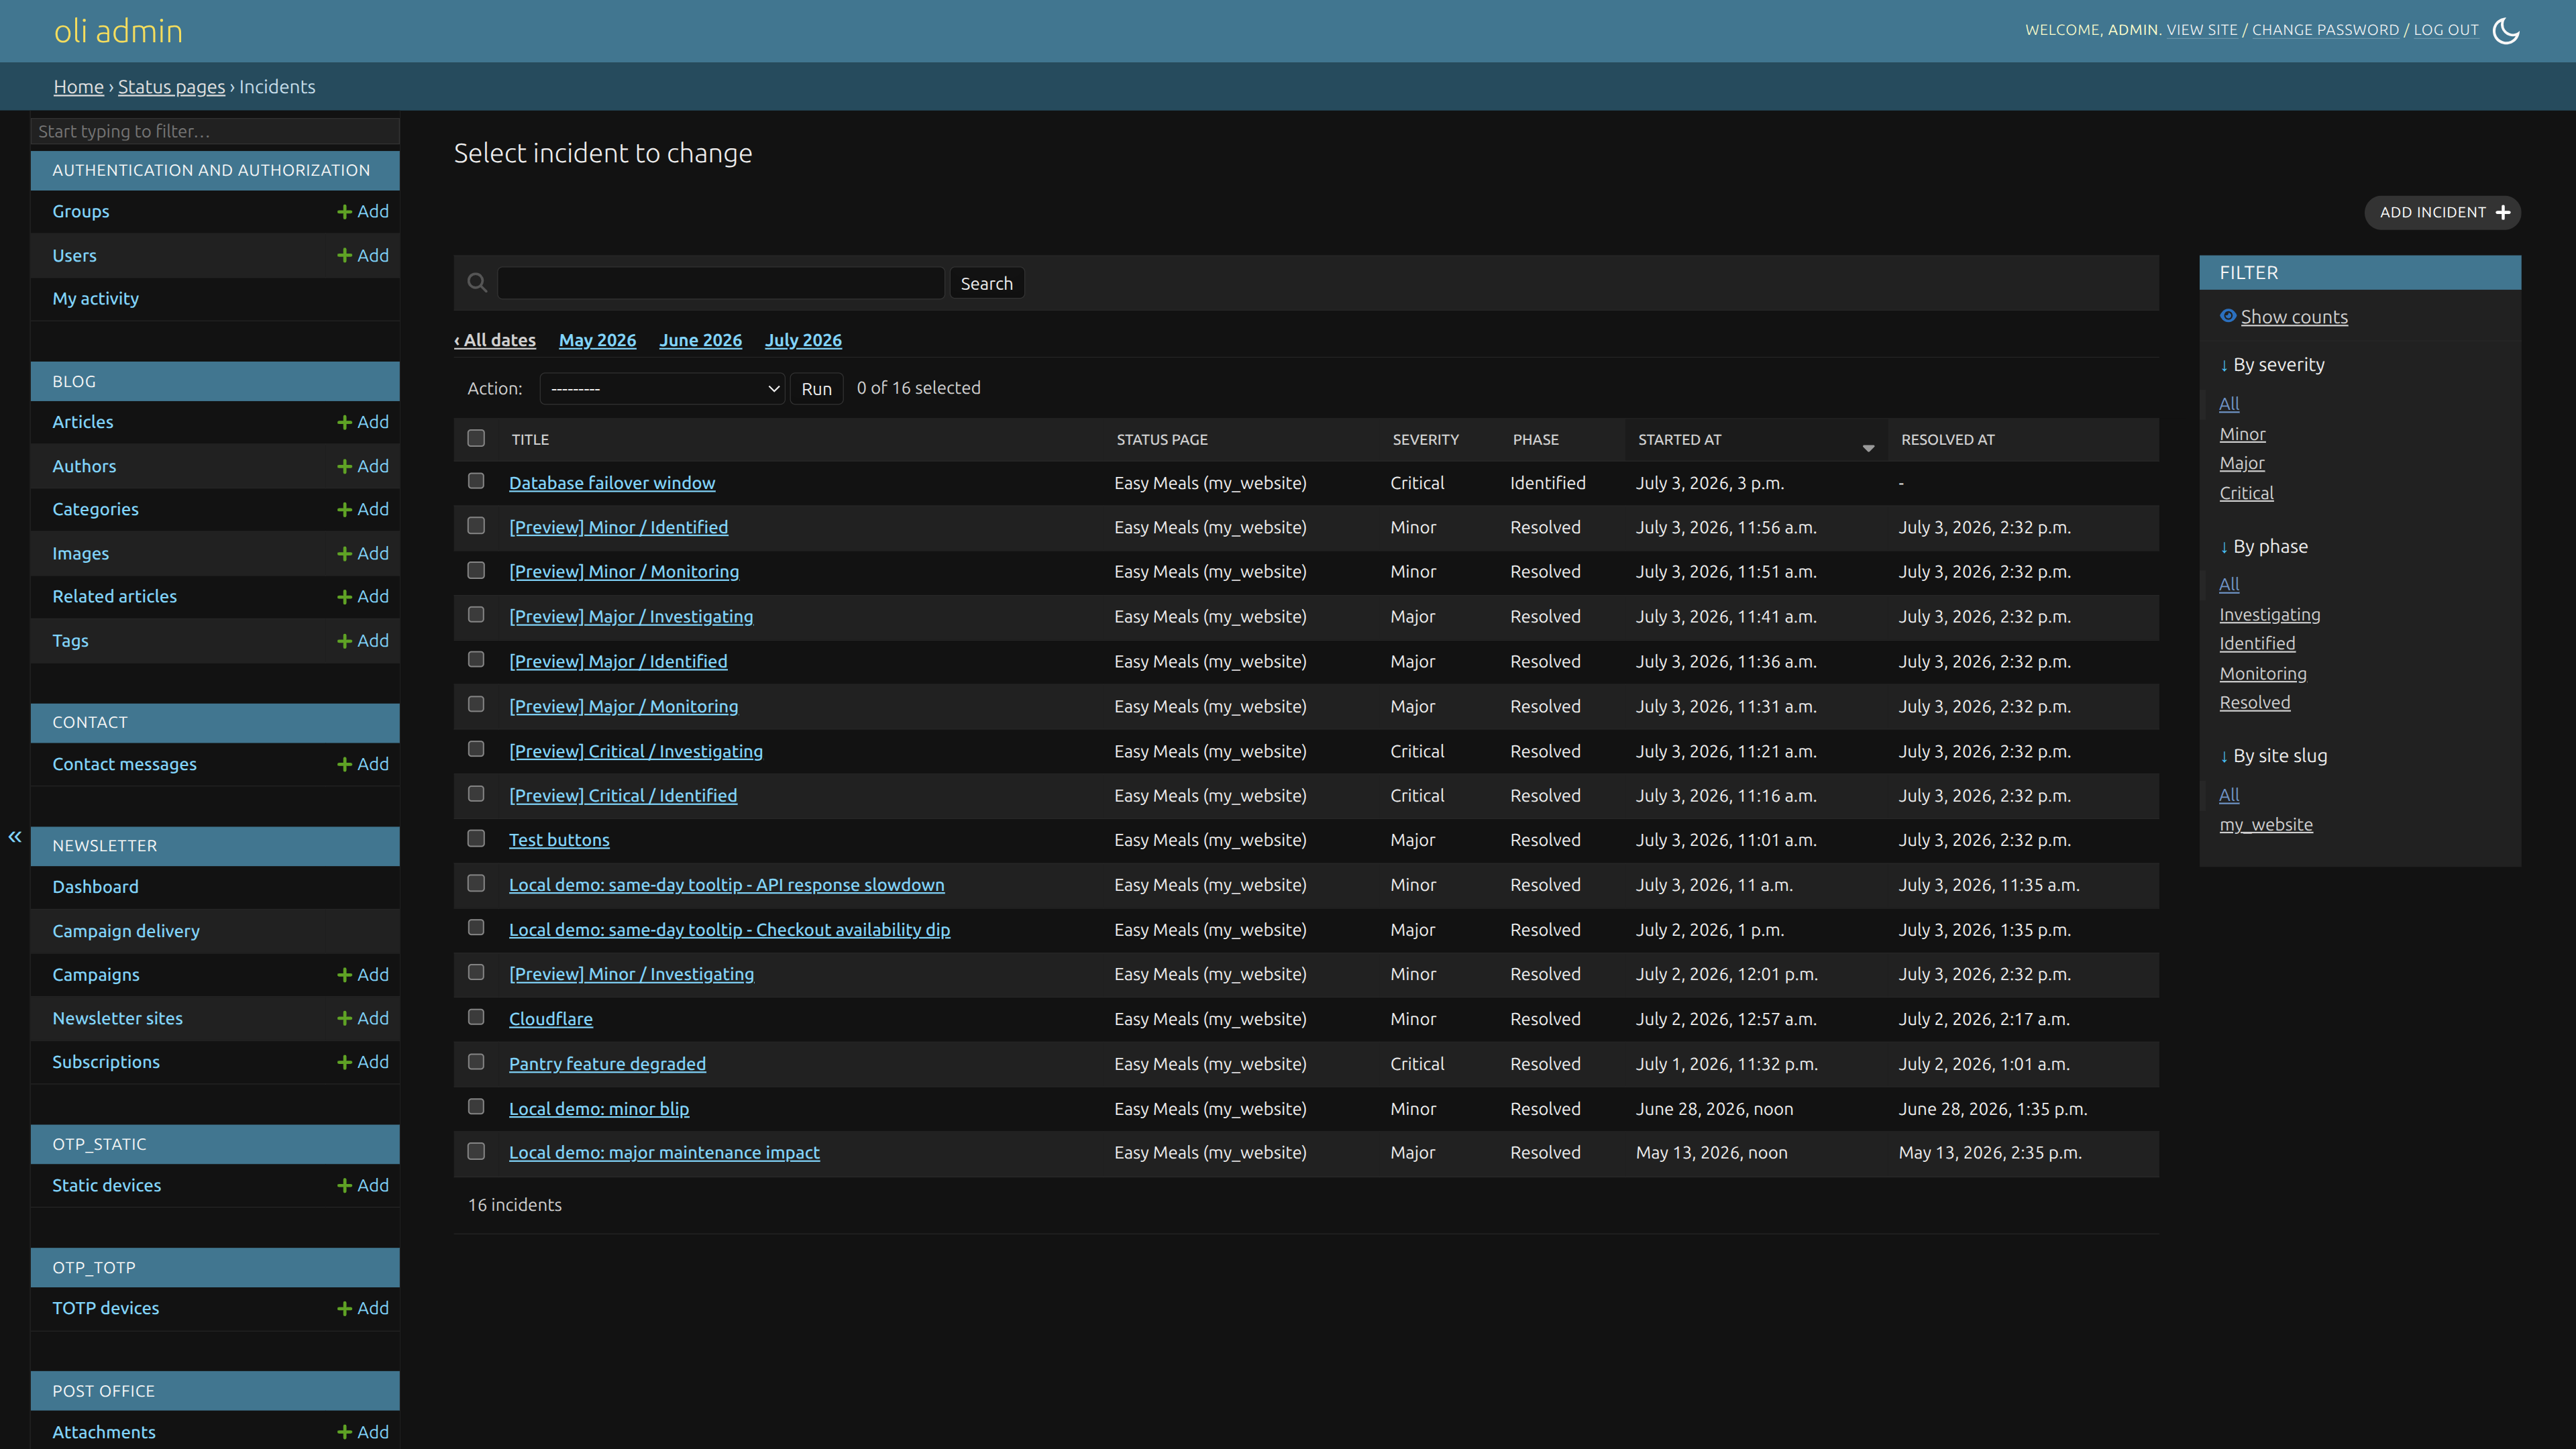Select the [Preview] Major / Investigating row checkbox
2576x1449 pixels.
(476, 615)
